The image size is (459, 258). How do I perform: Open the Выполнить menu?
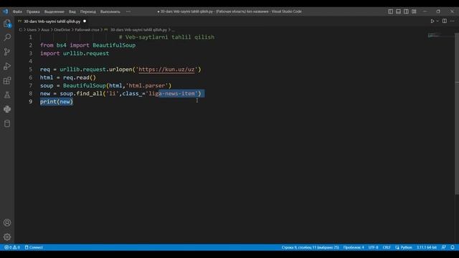click(x=110, y=11)
